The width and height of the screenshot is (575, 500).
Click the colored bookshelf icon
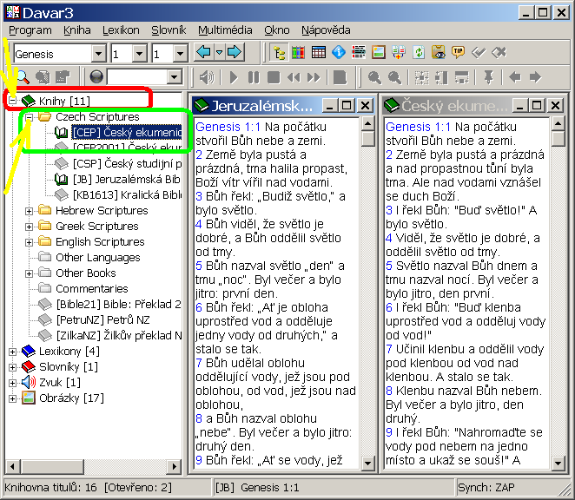click(x=298, y=53)
